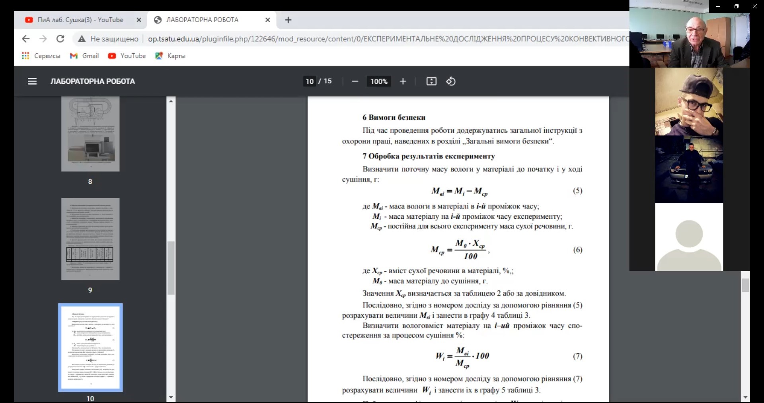This screenshot has width=764, height=403.
Task: Open the 'Сервисы' apps bookmark
Action: click(41, 56)
